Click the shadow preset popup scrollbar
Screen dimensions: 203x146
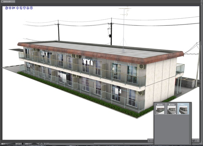pyautogui.click(x=190, y=123)
